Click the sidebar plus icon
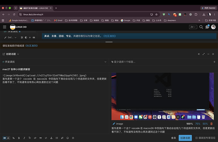The width and height of the screenshot is (218, 142). (30, 37)
